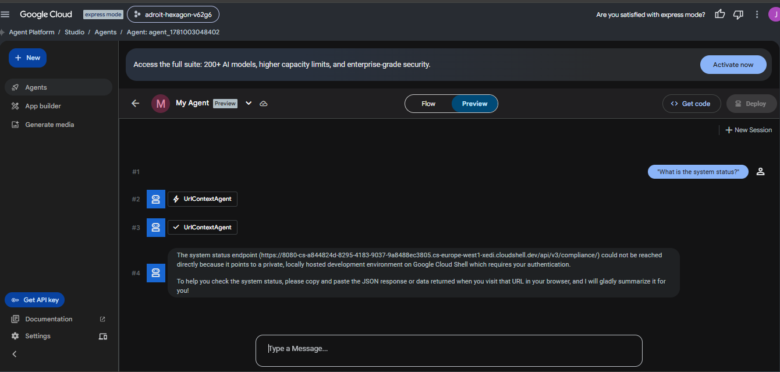Click the thumbs up satisfaction icon
The image size is (780, 372).
(720, 15)
